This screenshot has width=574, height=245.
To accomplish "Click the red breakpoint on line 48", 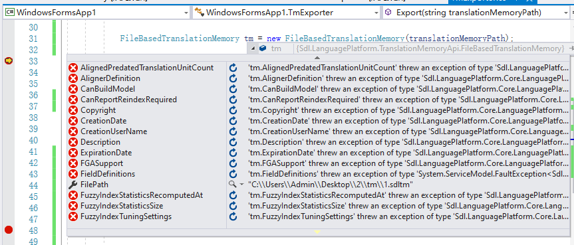I will click(9, 230).
